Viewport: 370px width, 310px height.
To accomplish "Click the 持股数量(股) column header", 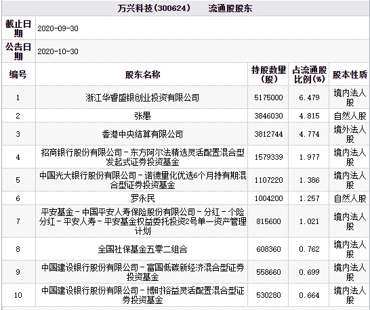I will point(268,74).
